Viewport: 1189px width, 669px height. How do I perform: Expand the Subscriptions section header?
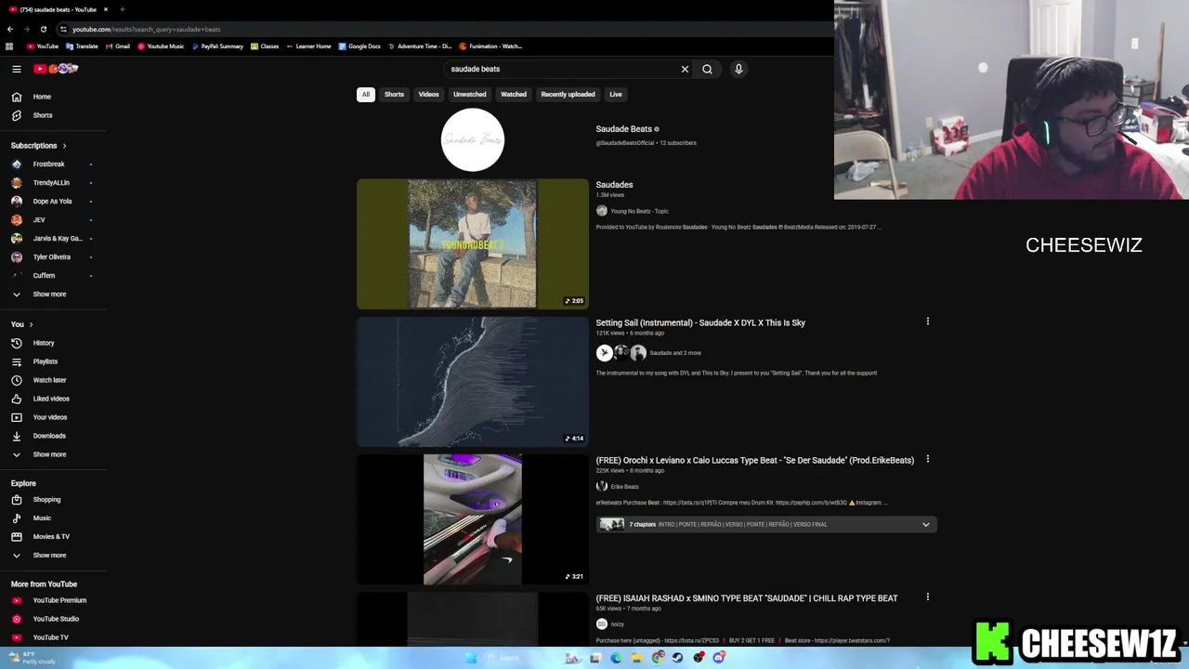pyautogui.click(x=38, y=146)
